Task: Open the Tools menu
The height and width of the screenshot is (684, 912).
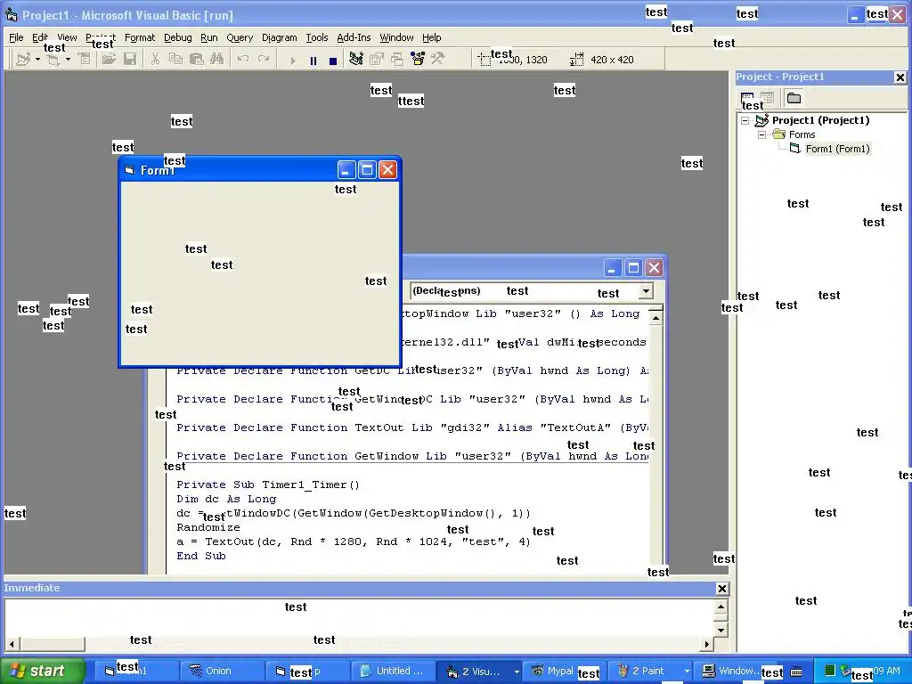Action: [317, 37]
